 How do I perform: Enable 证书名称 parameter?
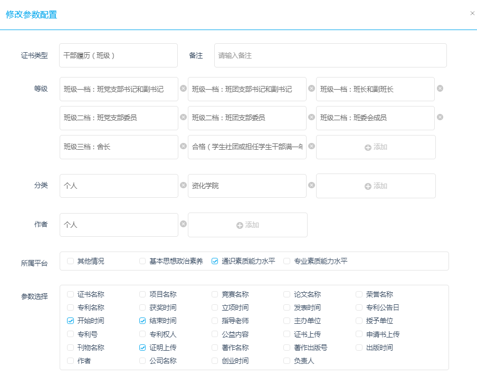pos(70,294)
